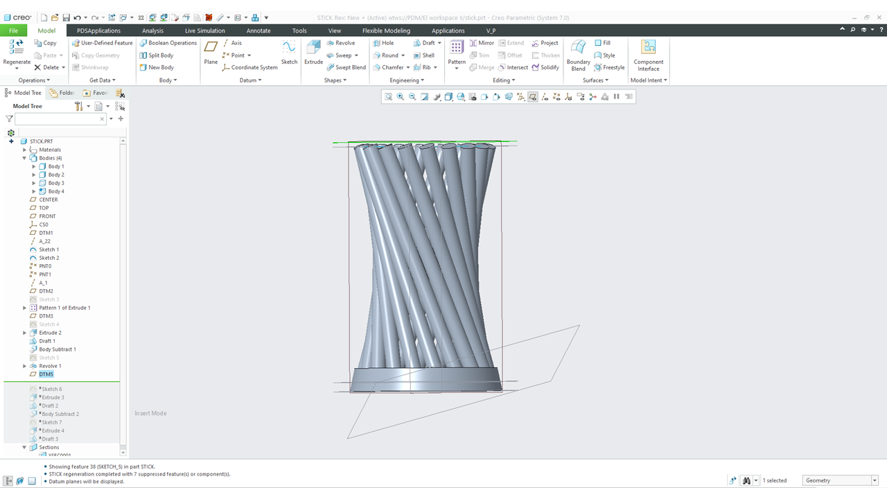Insert a Coordinate System
Viewport: 887px width, 499px height.
tap(249, 67)
